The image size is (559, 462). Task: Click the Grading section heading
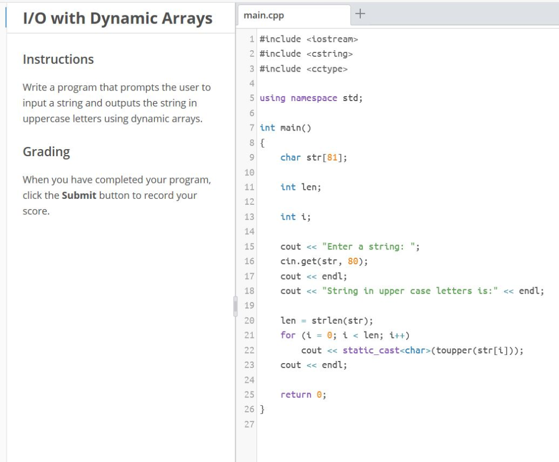pos(46,152)
